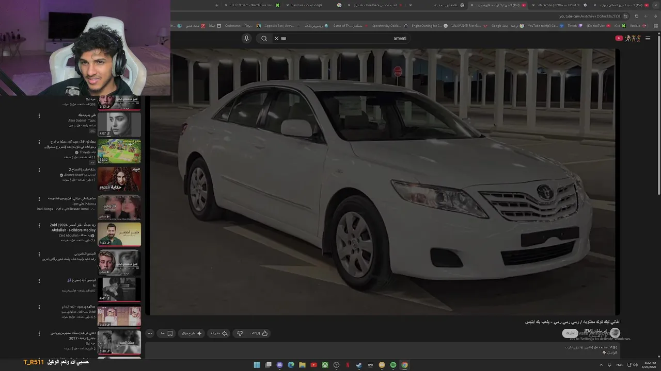Like the video with thumbs-up icon
This screenshot has height=371, width=661.
coord(265,333)
